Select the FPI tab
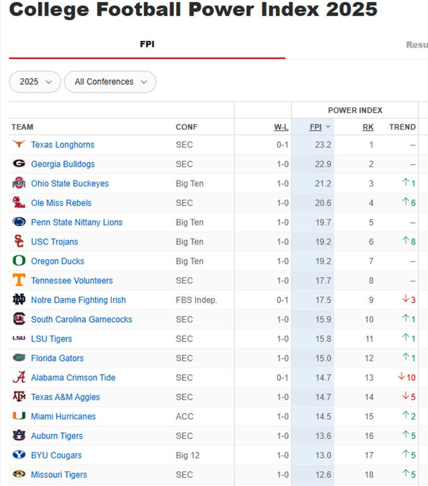Screen dimensions: 428x486 147,44
